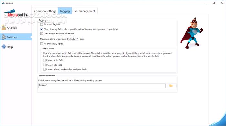Image resolution: width=226 pixels, height=126 pixels.
Task: Switch to the Common settings tab
Action: pos(45,11)
